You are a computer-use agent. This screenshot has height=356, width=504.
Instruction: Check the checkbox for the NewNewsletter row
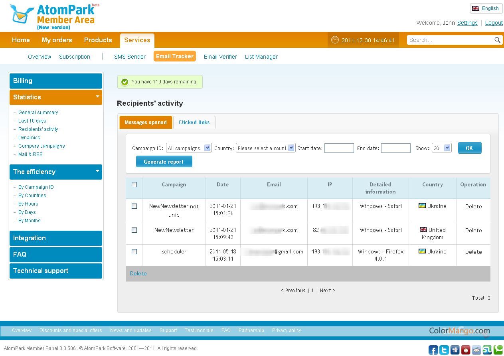click(x=134, y=230)
